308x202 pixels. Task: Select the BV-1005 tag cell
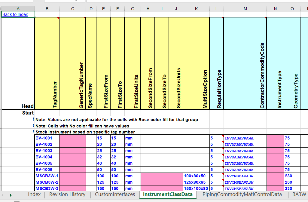point(47,163)
